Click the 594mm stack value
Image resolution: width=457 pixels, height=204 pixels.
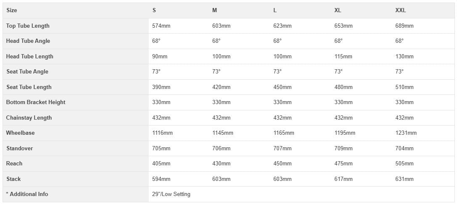pos(161,179)
